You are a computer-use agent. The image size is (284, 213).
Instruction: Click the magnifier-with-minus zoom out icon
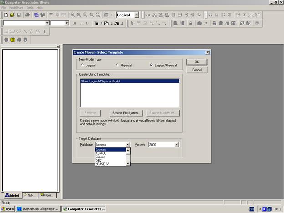(72, 15)
